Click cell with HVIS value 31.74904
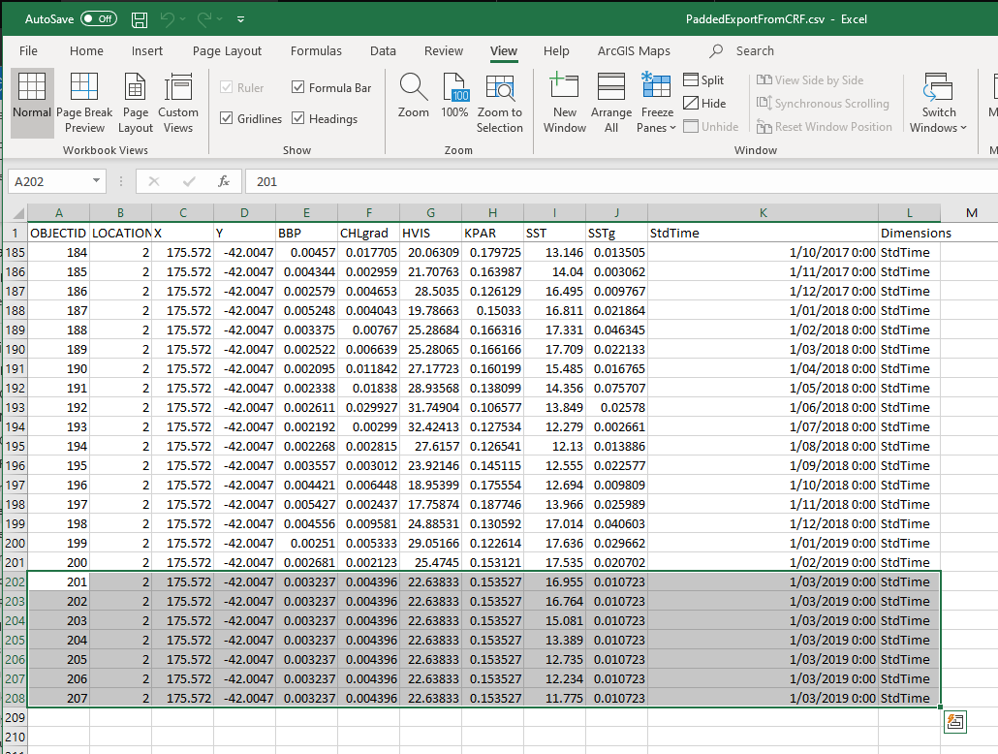 (430, 408)
